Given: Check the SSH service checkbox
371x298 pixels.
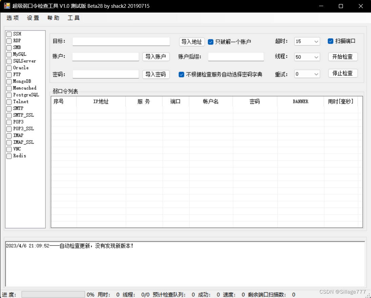Looking at the screenshot, I should tap(9, 34).
